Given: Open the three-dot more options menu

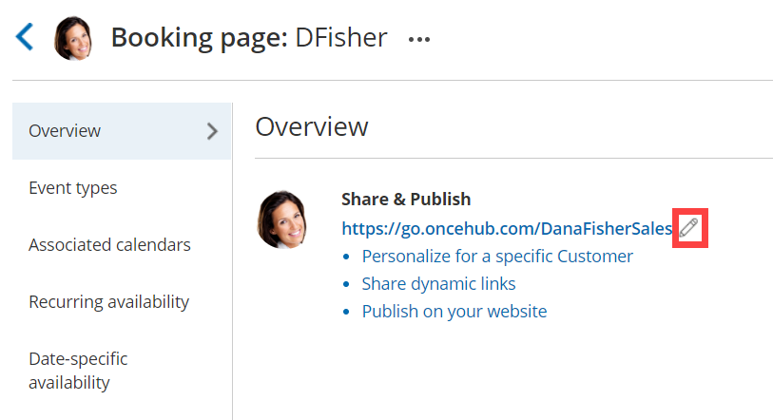Looking at the screenshot, I should point(419,39).
